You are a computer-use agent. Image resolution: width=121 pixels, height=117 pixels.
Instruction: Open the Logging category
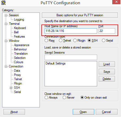[19, 19]
